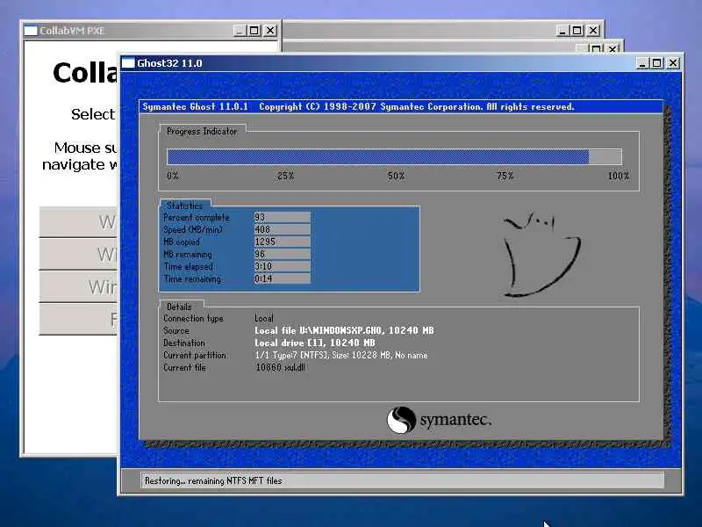Click the MB copied value 1295
702x527 pixels.
click(x=282, y=242)
